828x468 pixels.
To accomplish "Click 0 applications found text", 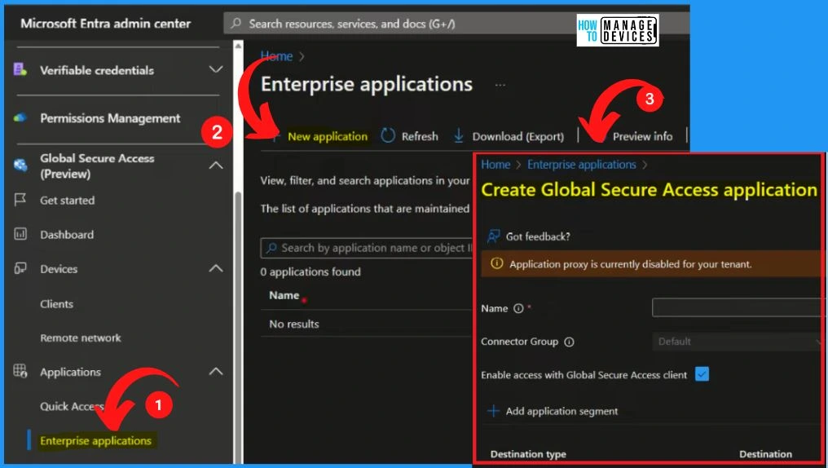I will (310, 272).
